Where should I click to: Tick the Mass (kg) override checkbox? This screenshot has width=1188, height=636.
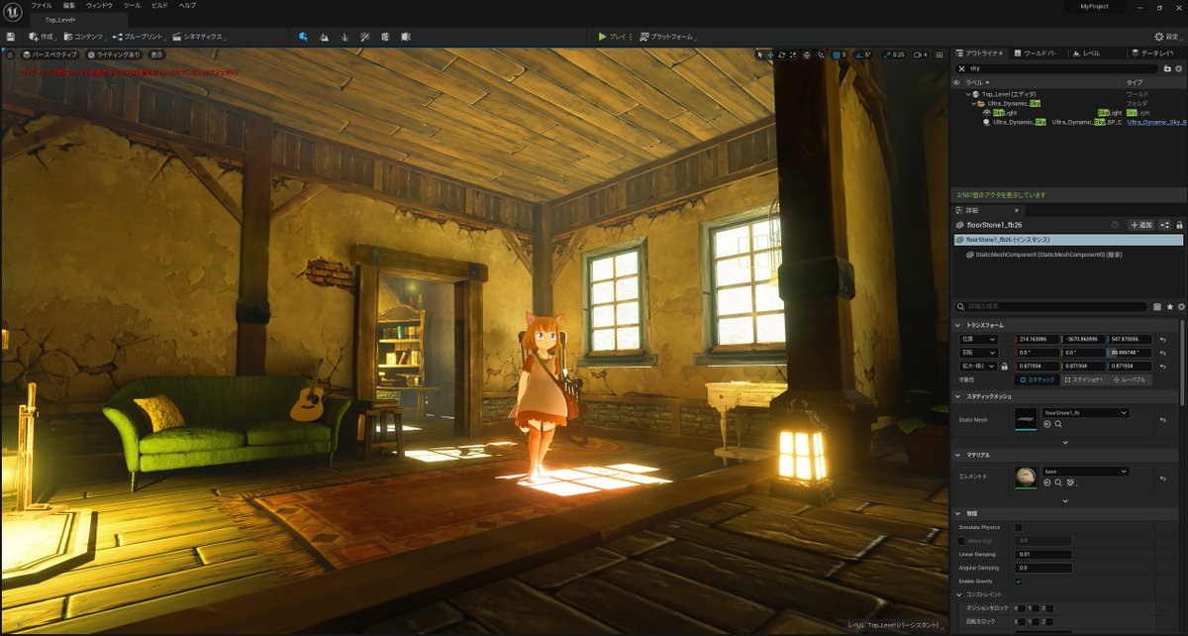[961, 540]
